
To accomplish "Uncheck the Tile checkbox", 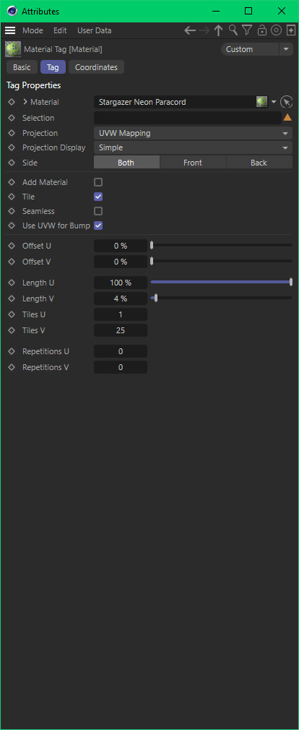I will click(x=98, y=197).
